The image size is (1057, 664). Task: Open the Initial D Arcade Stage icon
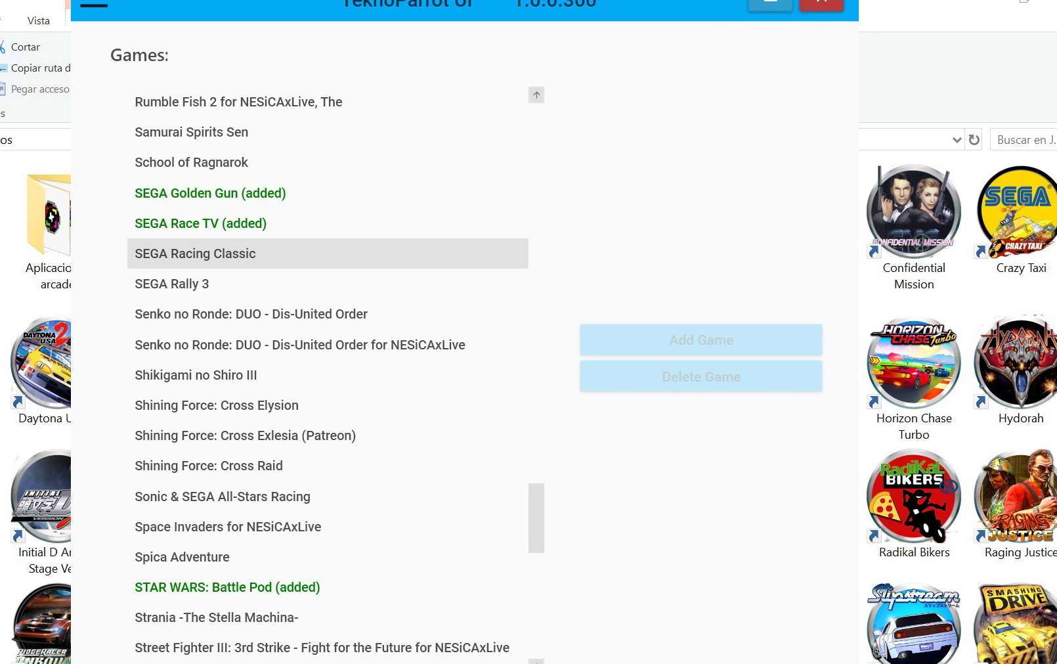(x=41, y=497)
